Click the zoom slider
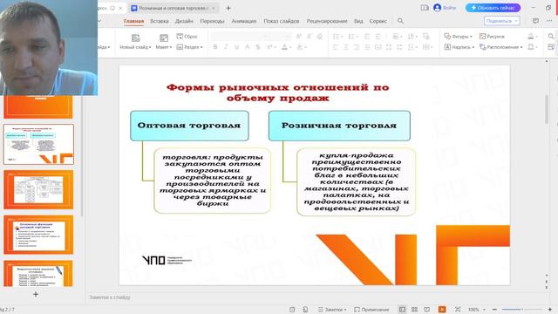Screen dimensions: 558x314 coord(522,310)
